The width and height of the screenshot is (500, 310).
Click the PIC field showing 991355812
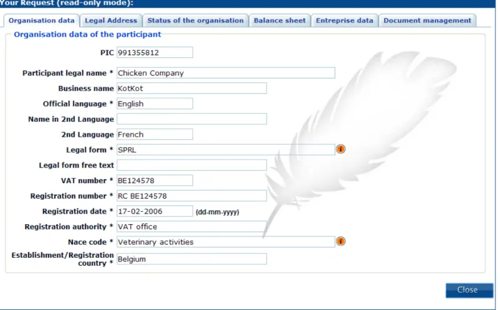154,53
